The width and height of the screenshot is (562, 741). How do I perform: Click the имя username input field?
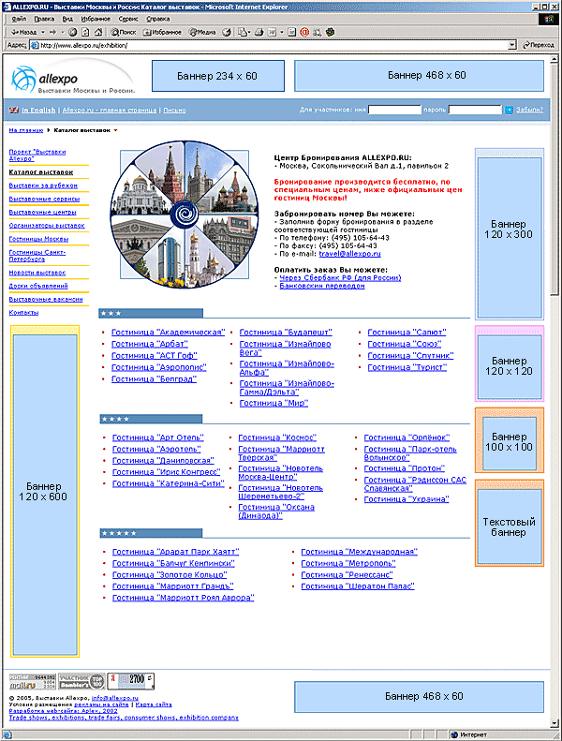tap(394, 111)
